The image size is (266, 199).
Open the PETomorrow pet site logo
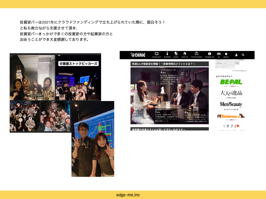point(231,116)
